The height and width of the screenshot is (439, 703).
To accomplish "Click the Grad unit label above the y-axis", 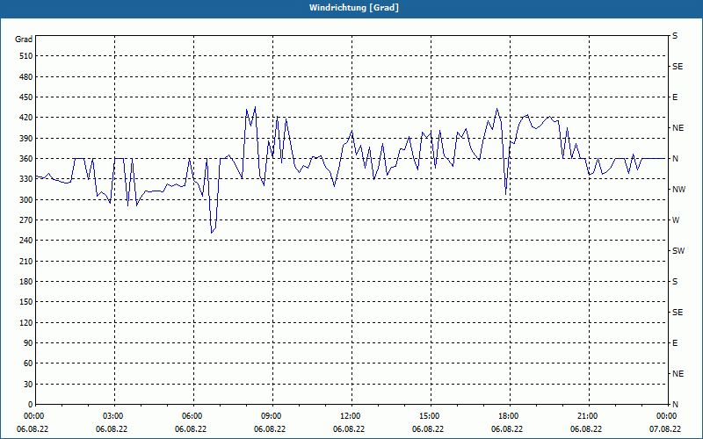I will pyautogui.click(x=24, y=40).
